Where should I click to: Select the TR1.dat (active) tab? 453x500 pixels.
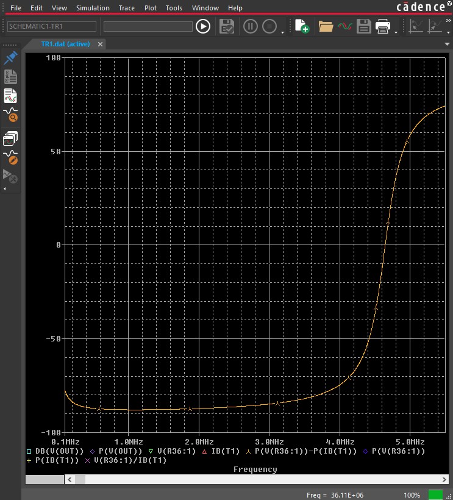pyautogui.click(x=65, y=44)
